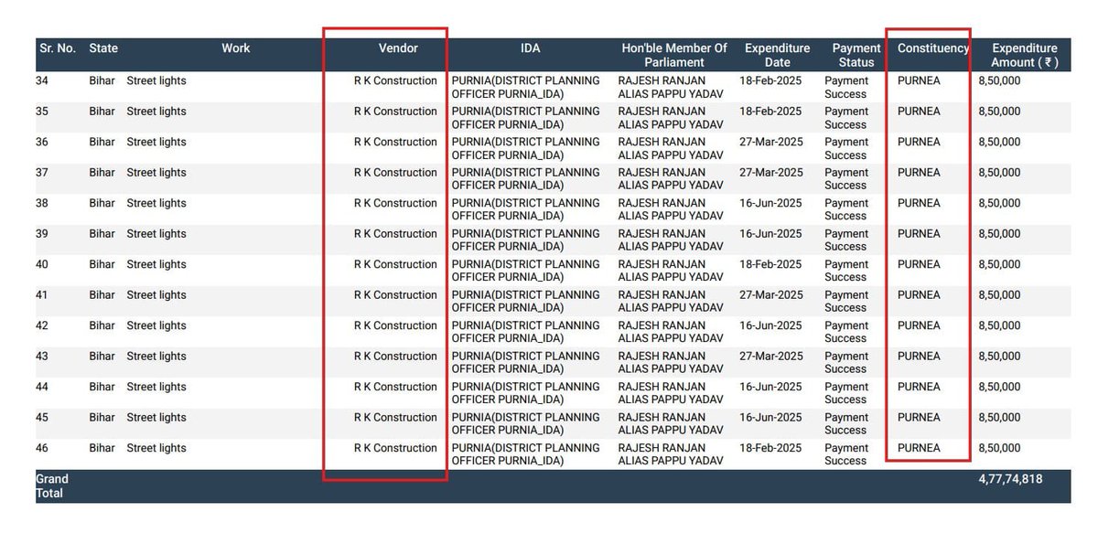
Task: Click Payment Success in row 35
Action: click(x=846, y=118)
